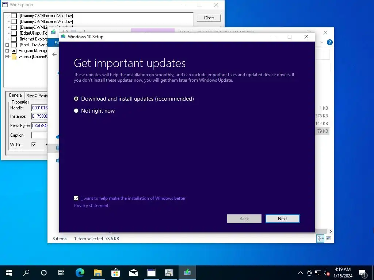
Task: Select the 378 KB file row
Action: tap(321, 116)
